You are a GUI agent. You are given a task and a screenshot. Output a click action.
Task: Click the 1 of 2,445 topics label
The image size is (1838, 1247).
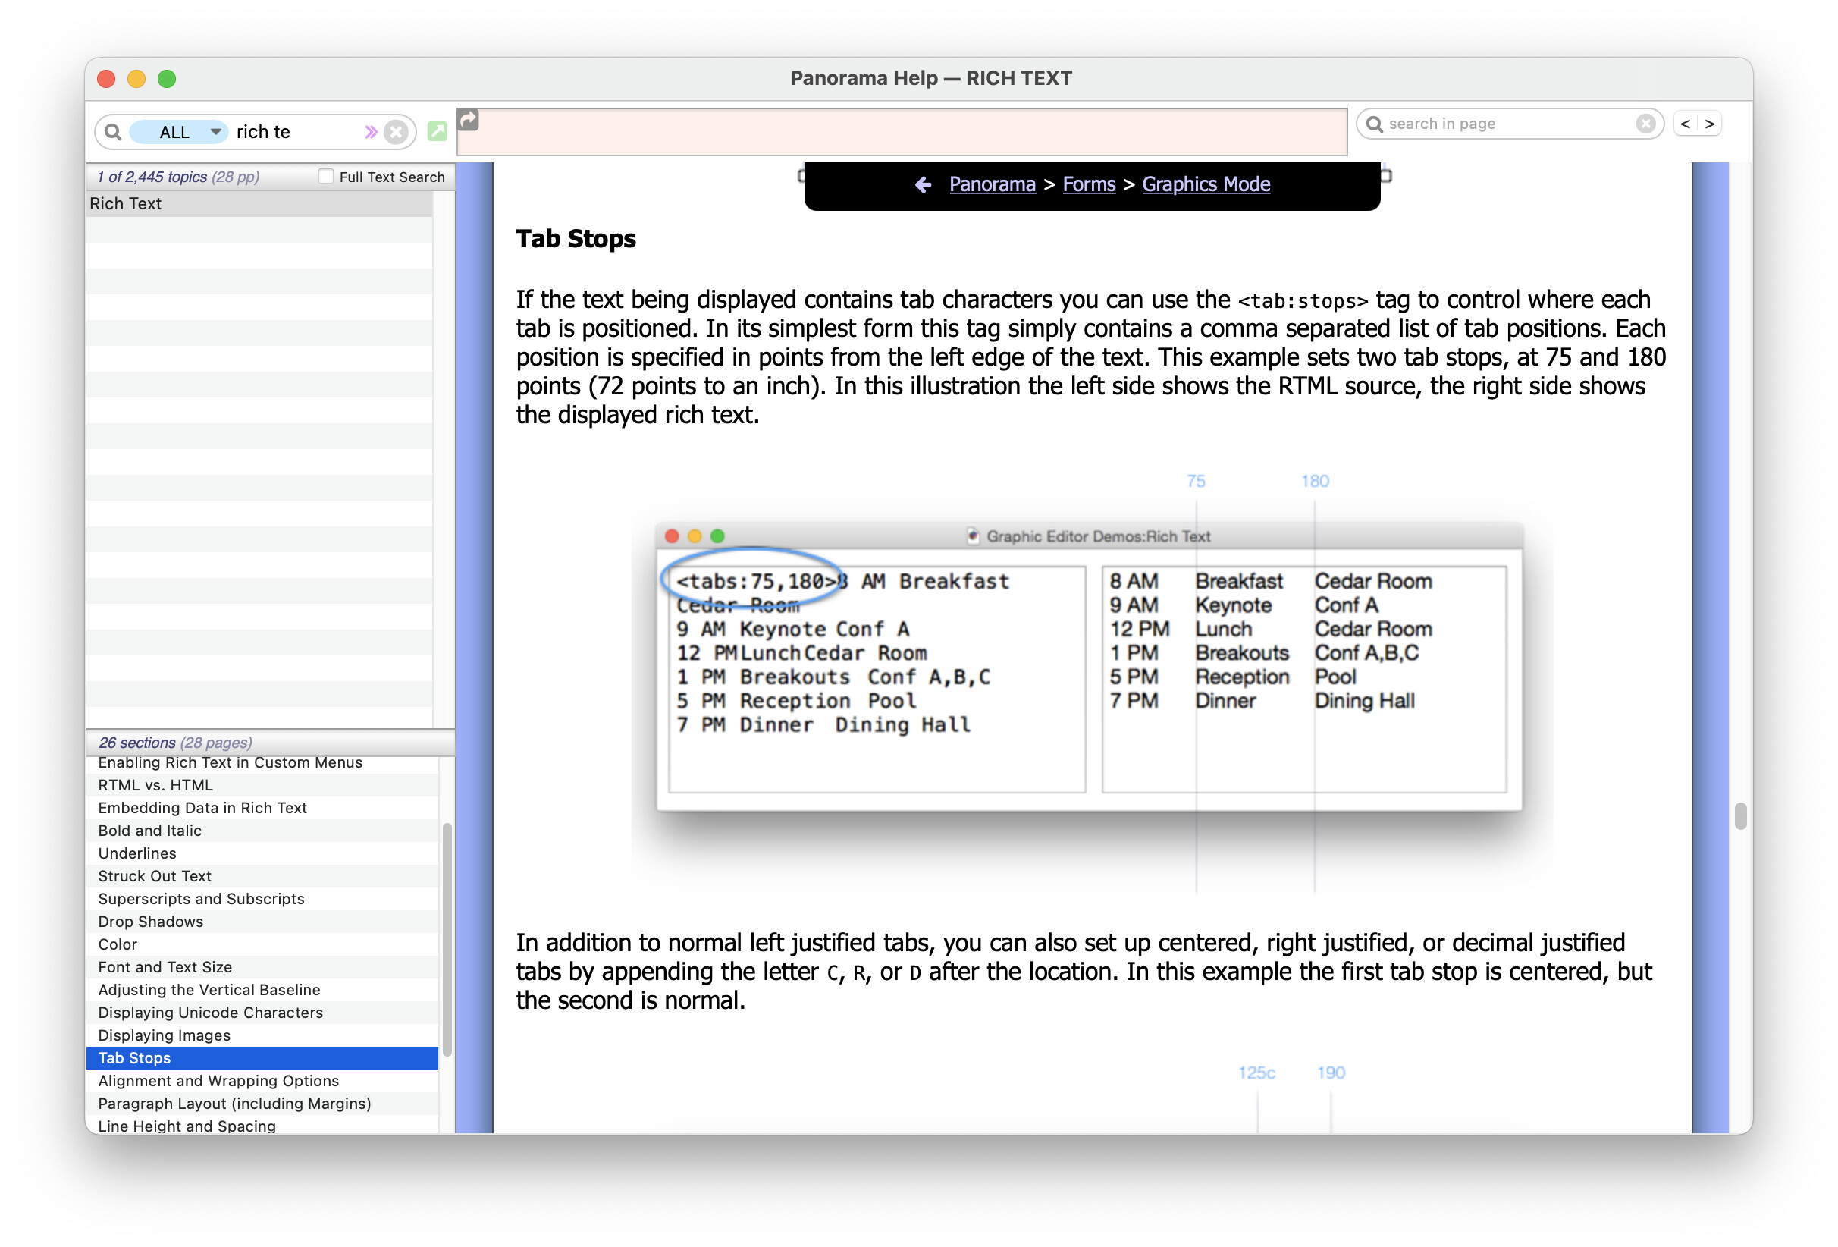[x=178, y=177]
